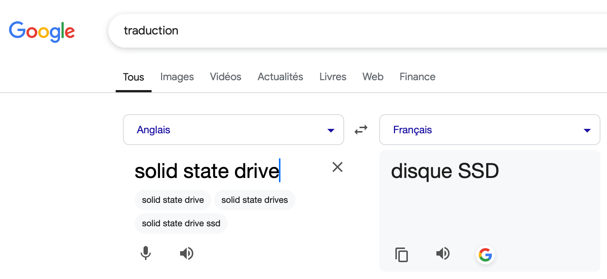The image size is (607, 279).
Task: Click the round Google G icon
Action: (x=485, y=254)
